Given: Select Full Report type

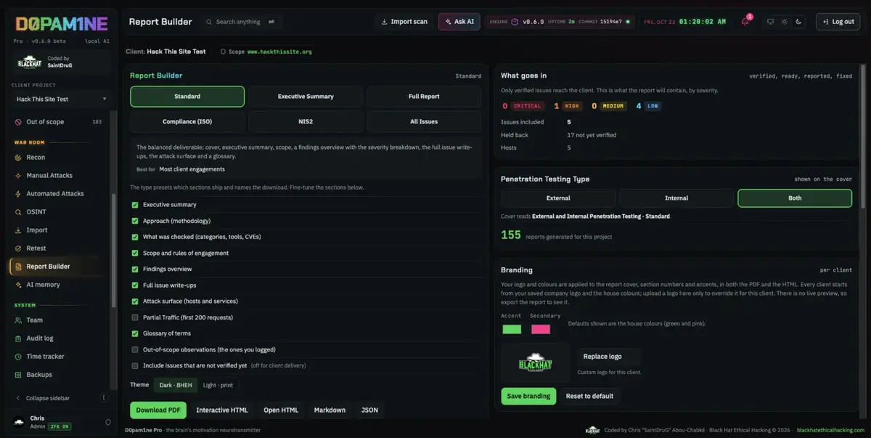Looking at the screenshot, I should 424,97.
